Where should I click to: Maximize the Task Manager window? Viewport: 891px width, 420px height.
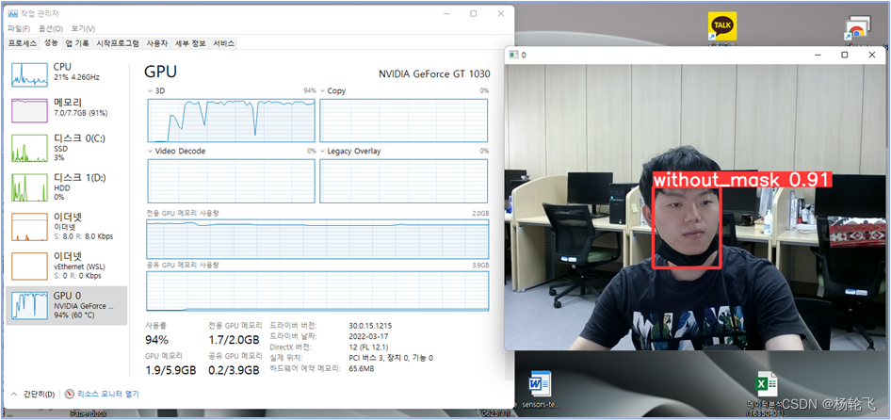(474, 13)
